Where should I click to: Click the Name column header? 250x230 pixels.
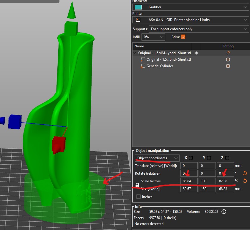tap(139, 46)
